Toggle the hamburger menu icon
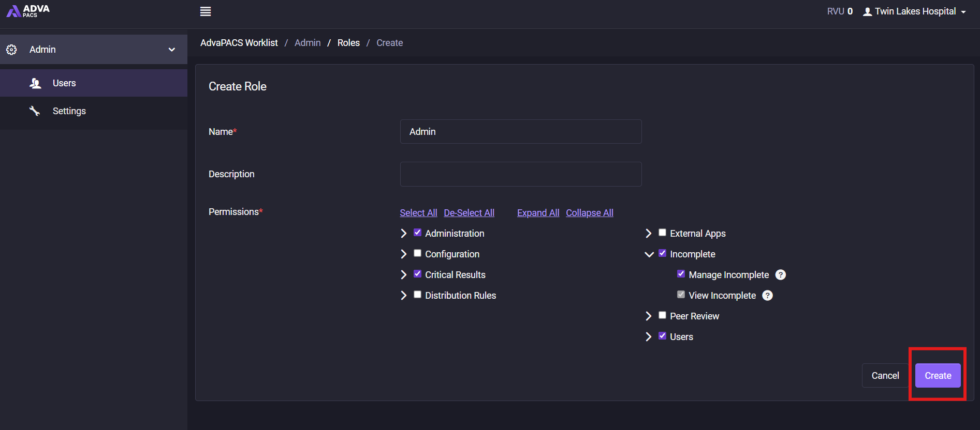This screenshot has width=980, height=430. (x=206, y=11)
